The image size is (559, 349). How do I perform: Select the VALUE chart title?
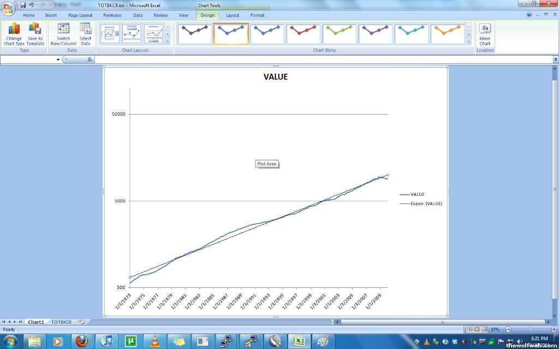275,77
